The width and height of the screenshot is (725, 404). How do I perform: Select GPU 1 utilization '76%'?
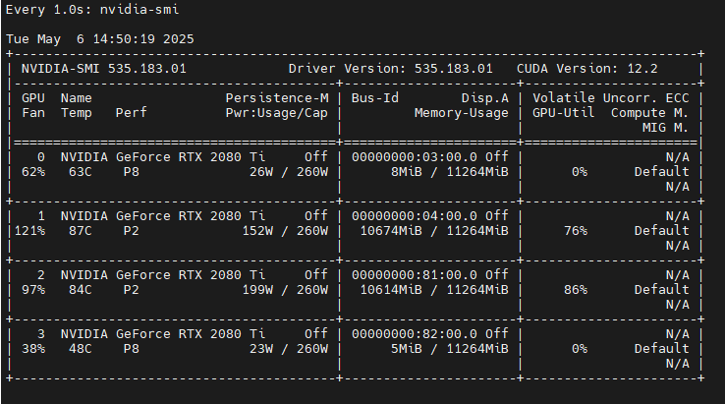coord(576,231)
